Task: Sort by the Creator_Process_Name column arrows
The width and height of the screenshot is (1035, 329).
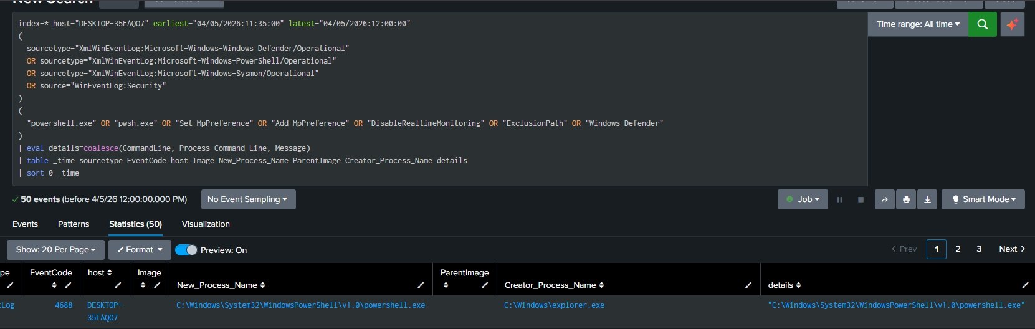Action: [601, 285]
